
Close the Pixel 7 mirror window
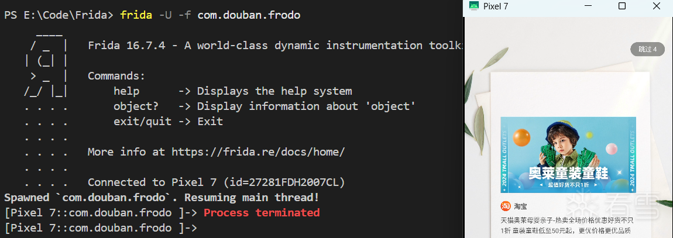coord(656,6)
